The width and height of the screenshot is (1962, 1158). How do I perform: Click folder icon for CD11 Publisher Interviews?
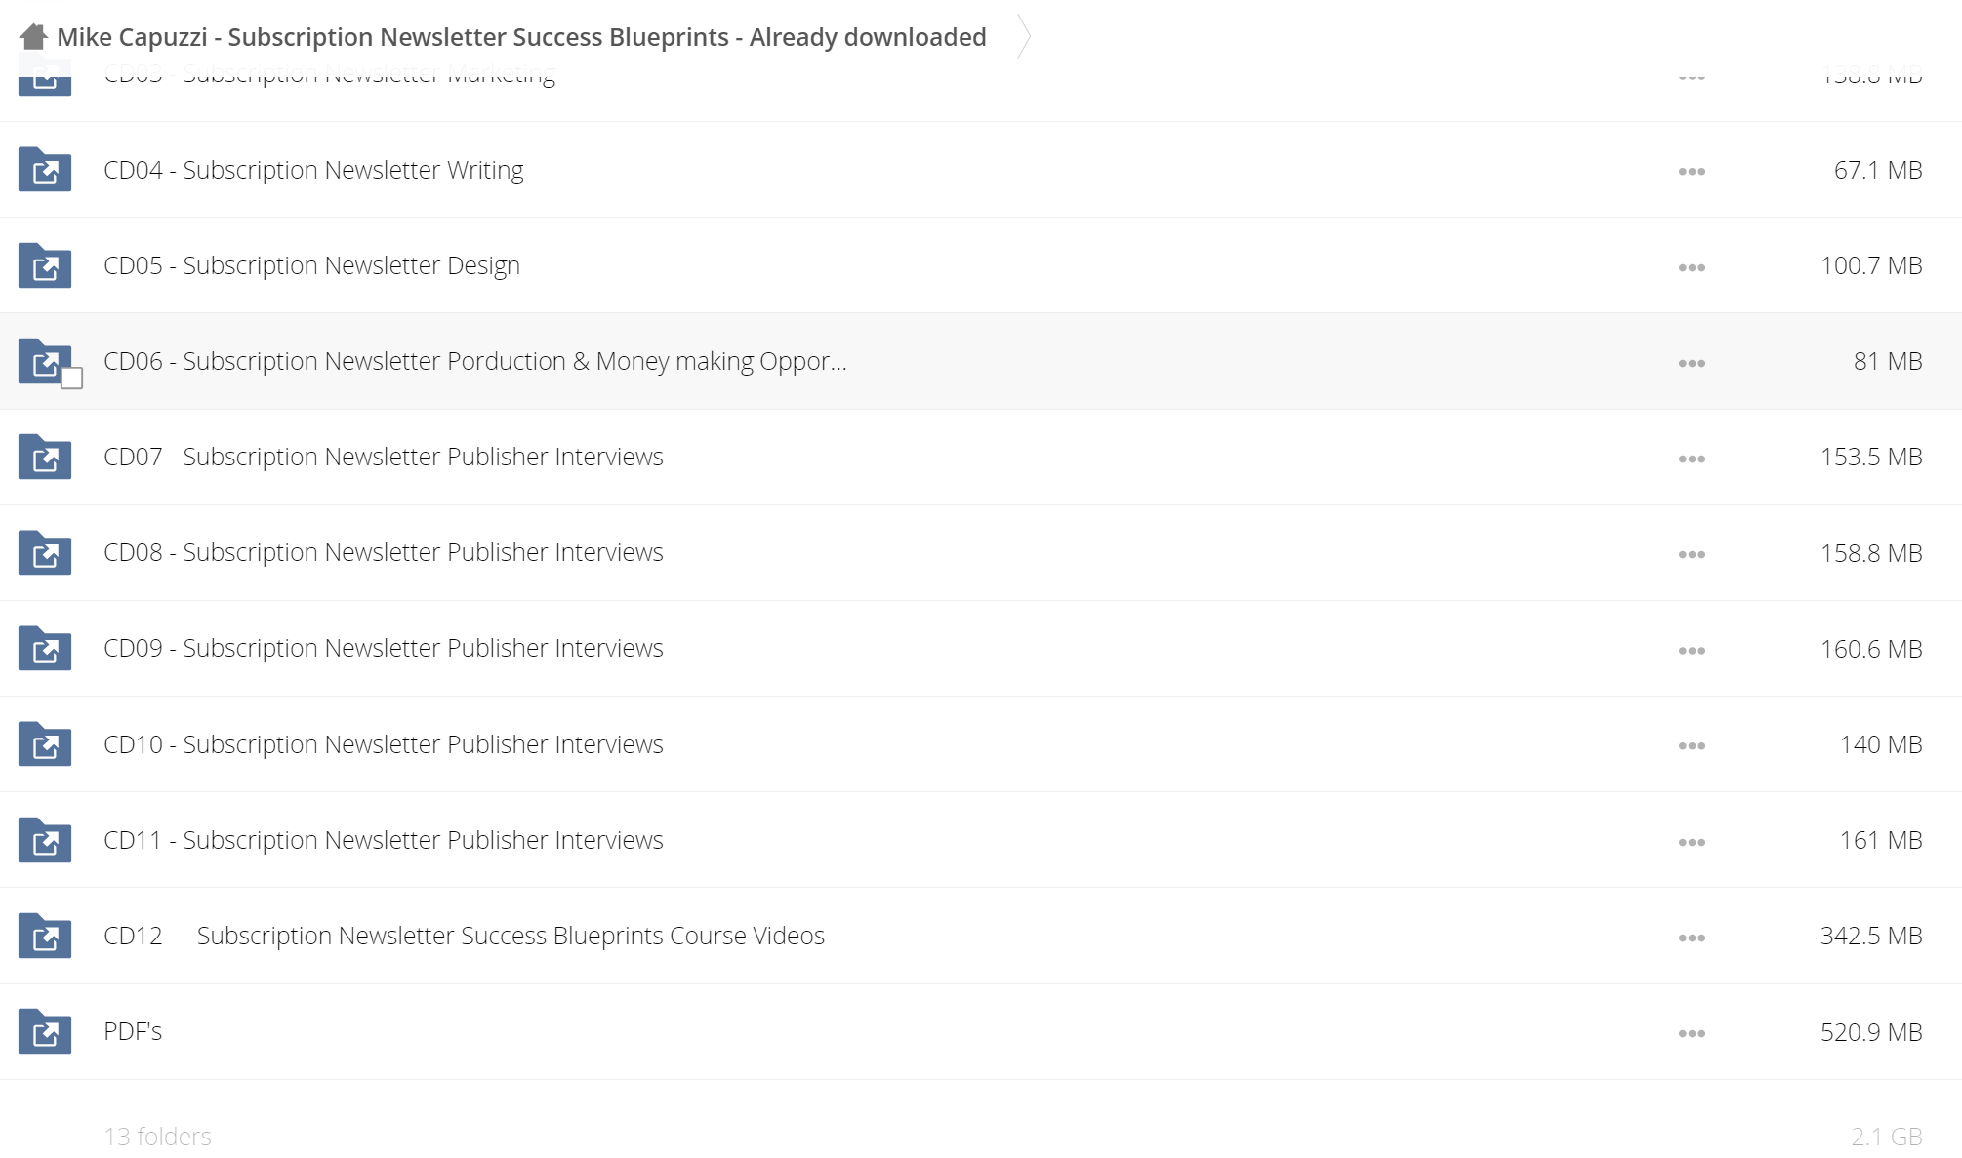(x=45, y=840)
